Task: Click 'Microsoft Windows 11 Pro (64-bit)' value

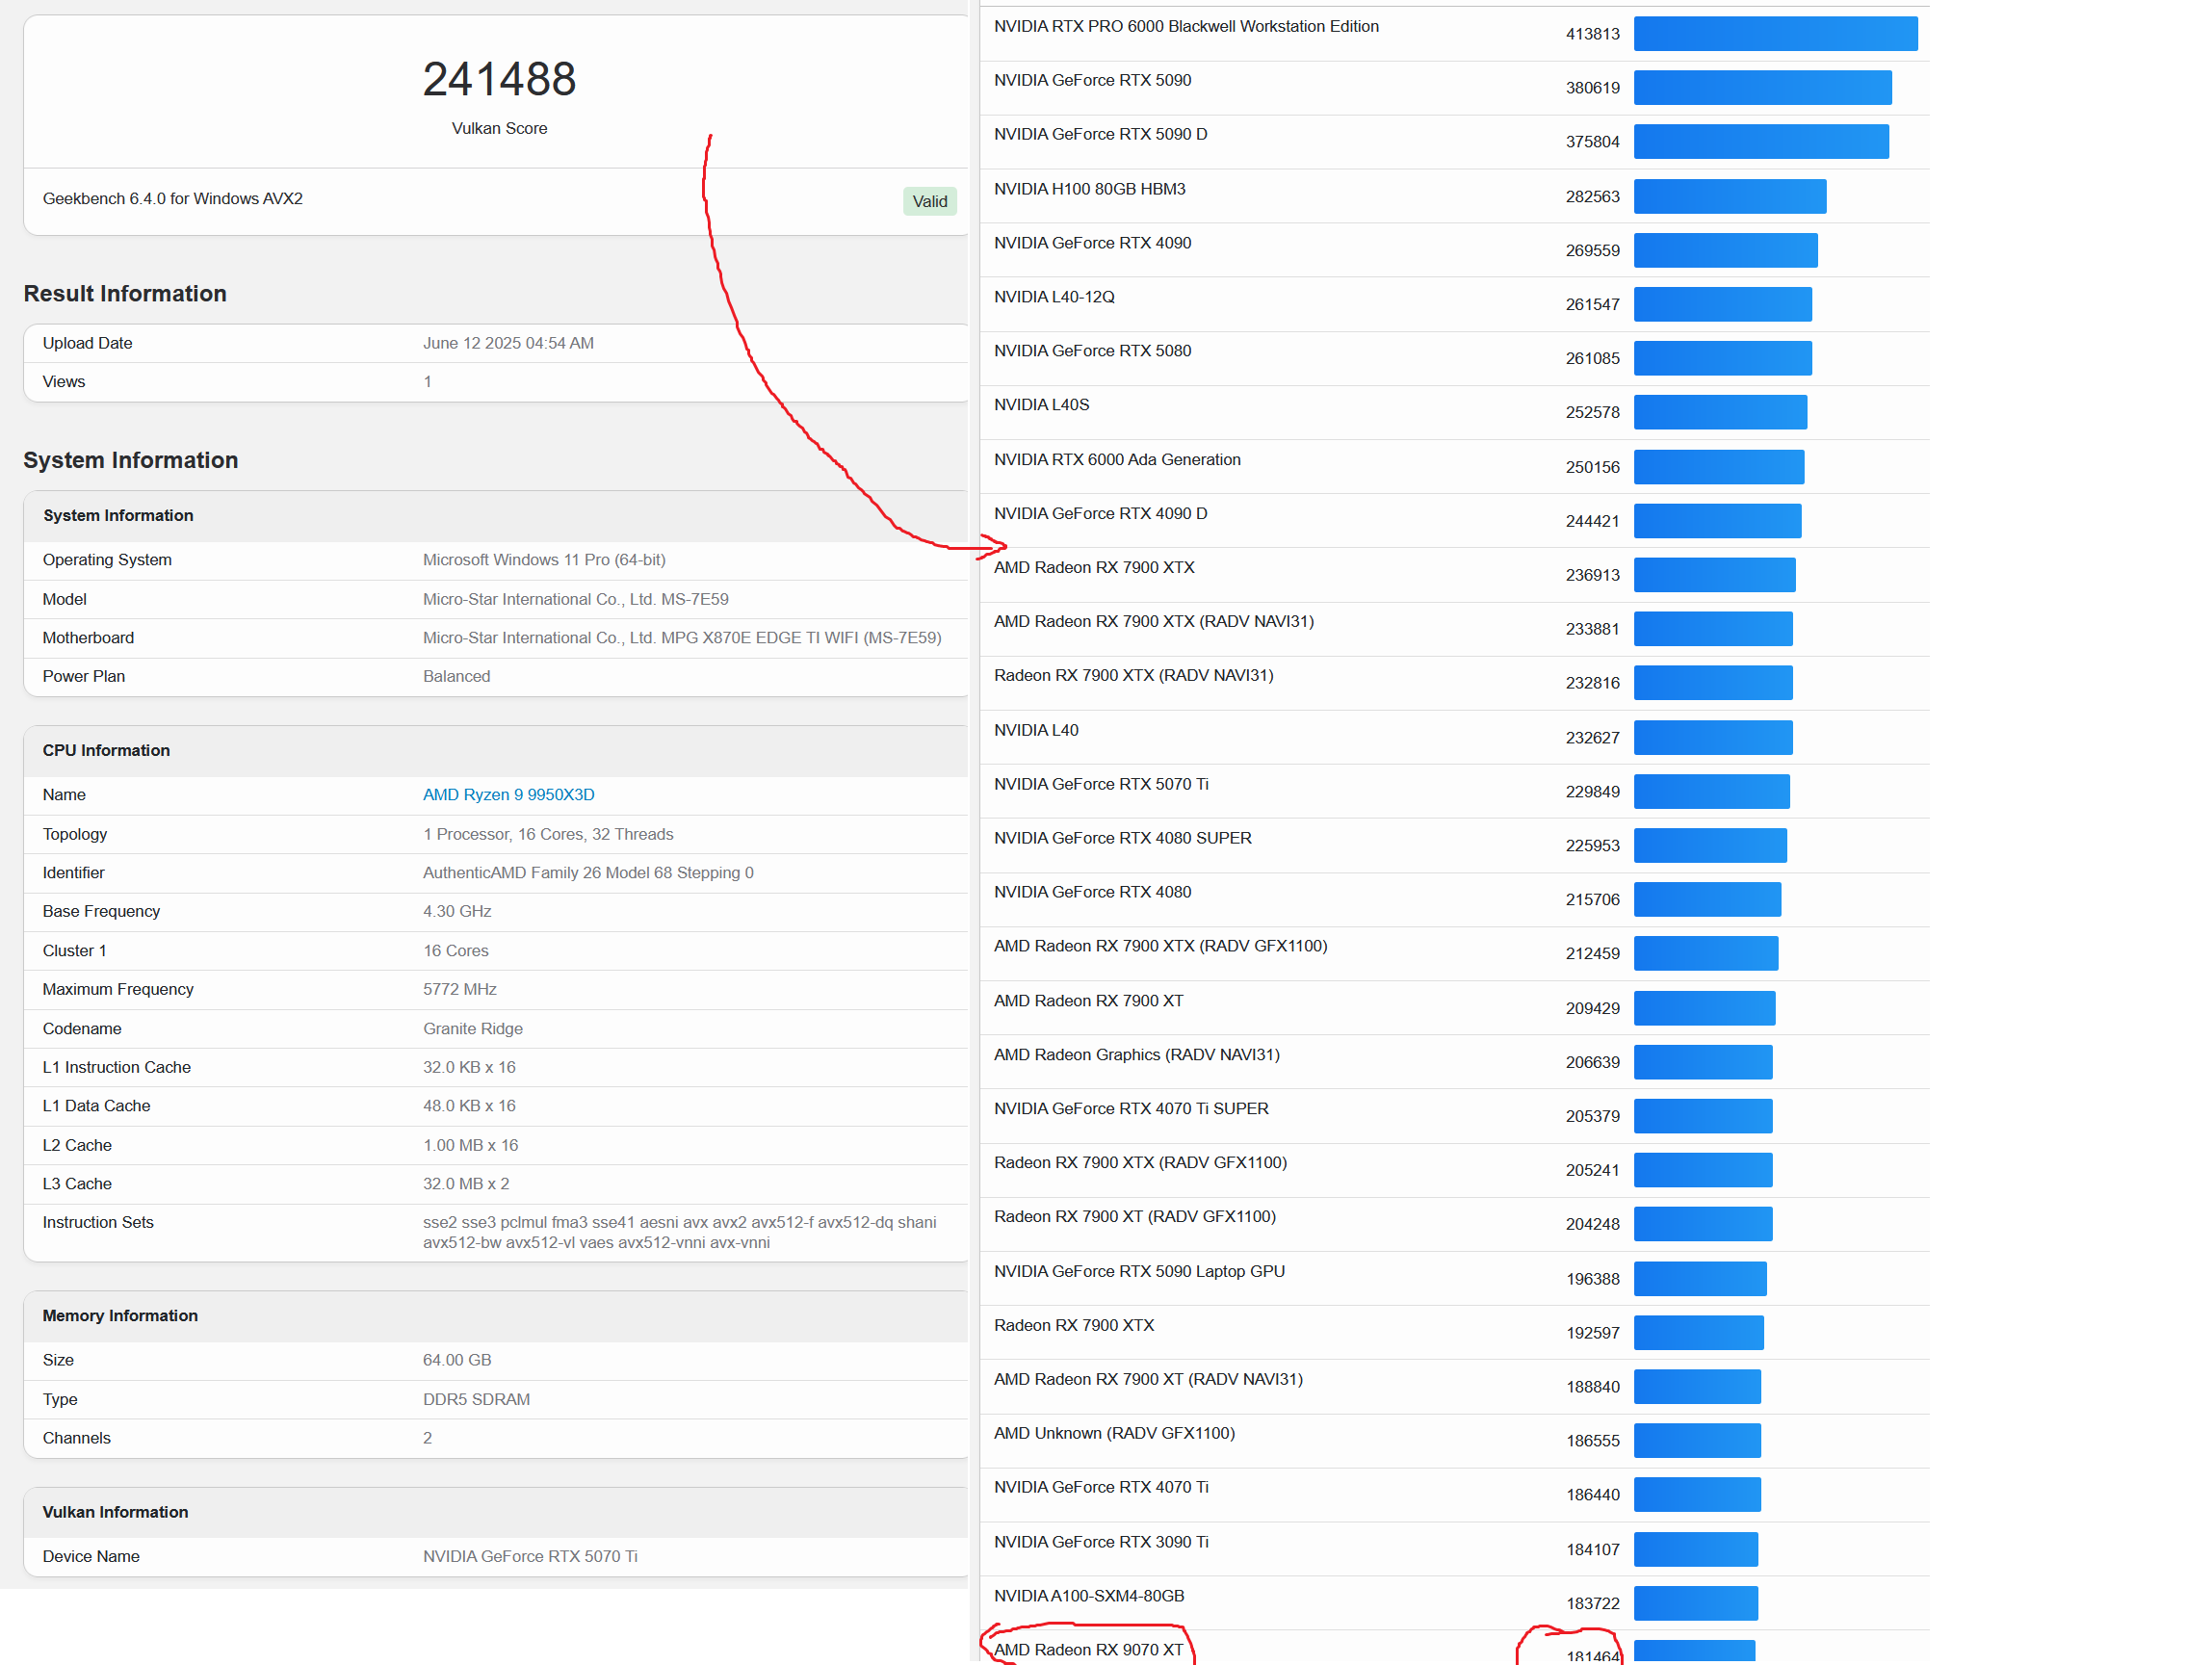Action: click(x=544, y=560)
